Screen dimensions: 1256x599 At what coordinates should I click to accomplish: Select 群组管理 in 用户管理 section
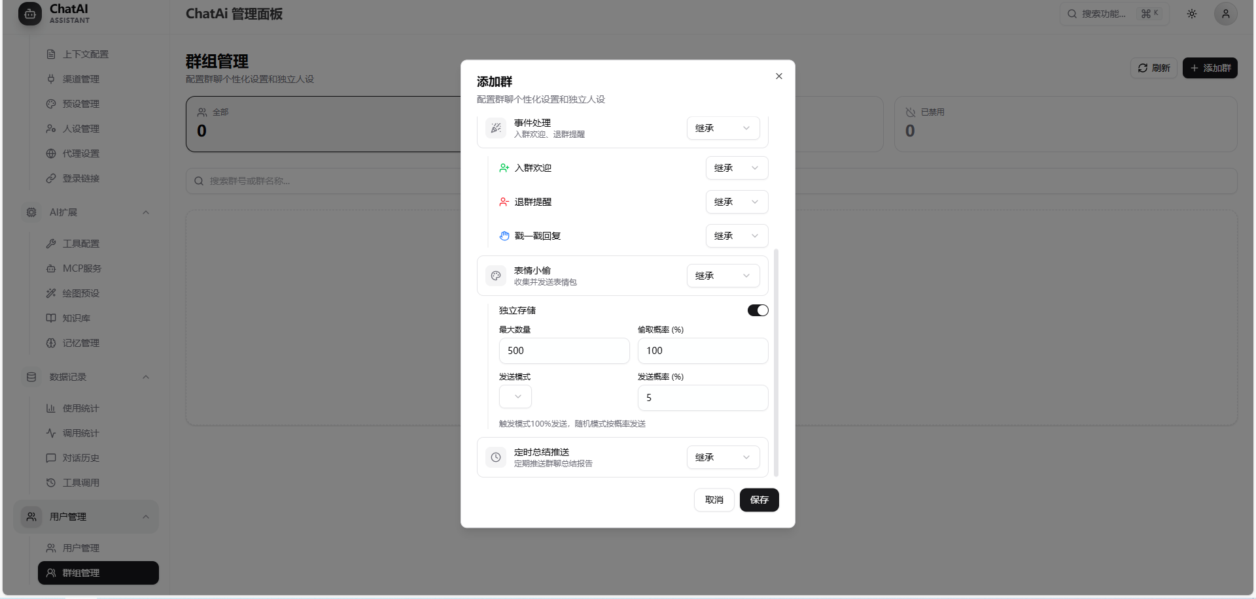[x=81, y=572]
